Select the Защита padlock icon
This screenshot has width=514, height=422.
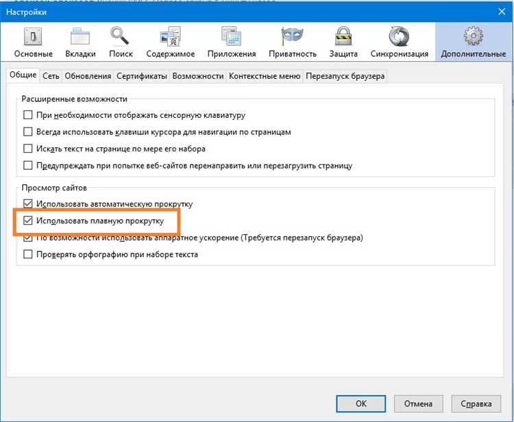343,36
